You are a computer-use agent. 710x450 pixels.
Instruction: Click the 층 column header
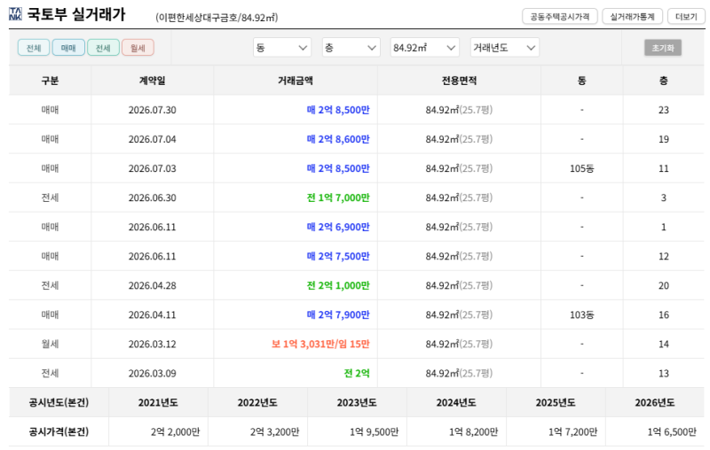pyautogui.click(x=663, y=81)
